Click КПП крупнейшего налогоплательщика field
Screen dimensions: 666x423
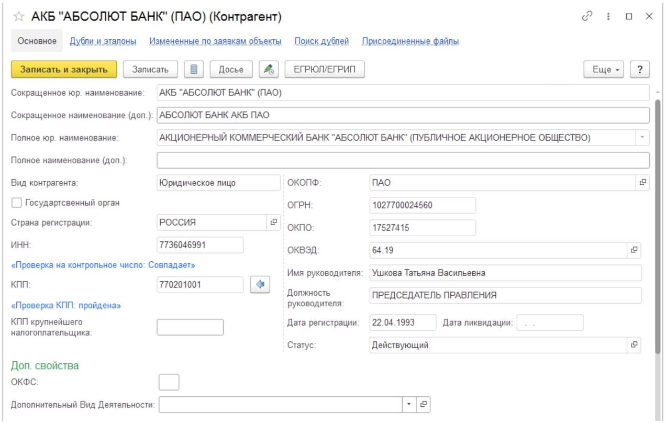[x=190, y=327]
